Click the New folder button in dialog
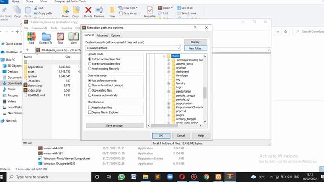The image size is (324, 182). pos(195,48)
